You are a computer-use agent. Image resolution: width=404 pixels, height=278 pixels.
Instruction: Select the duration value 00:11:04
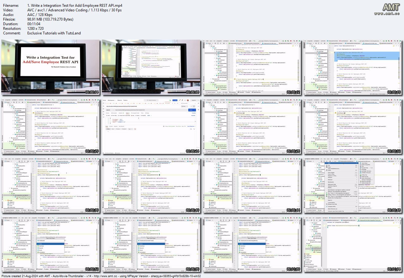34,24
